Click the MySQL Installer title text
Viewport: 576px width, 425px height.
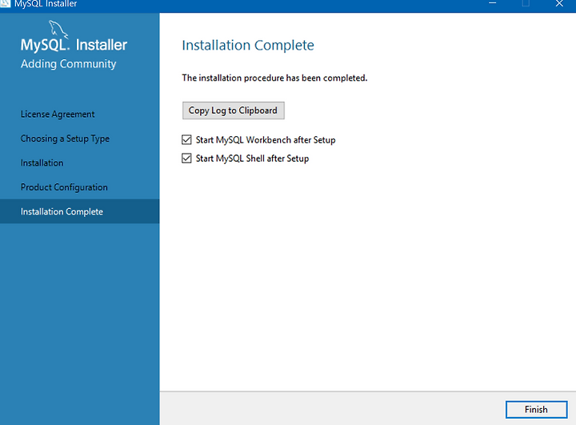[x=46, y=4]
